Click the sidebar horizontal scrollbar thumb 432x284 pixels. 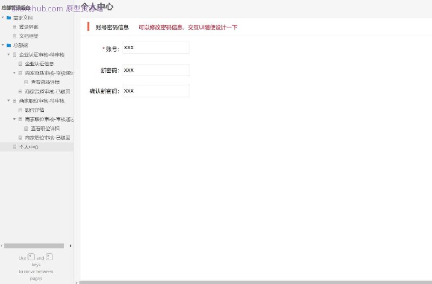point(34,246)
